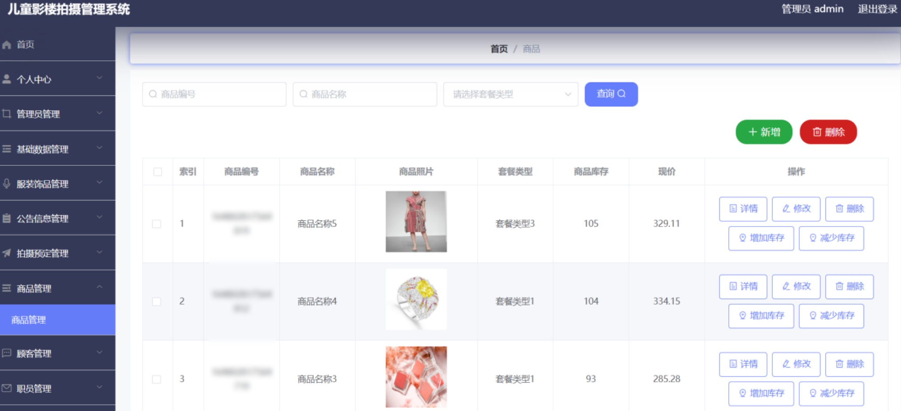Click 删除 for 商品名称5 row
901x411 pixels.
pyautogui.click(x=850, y=209)
